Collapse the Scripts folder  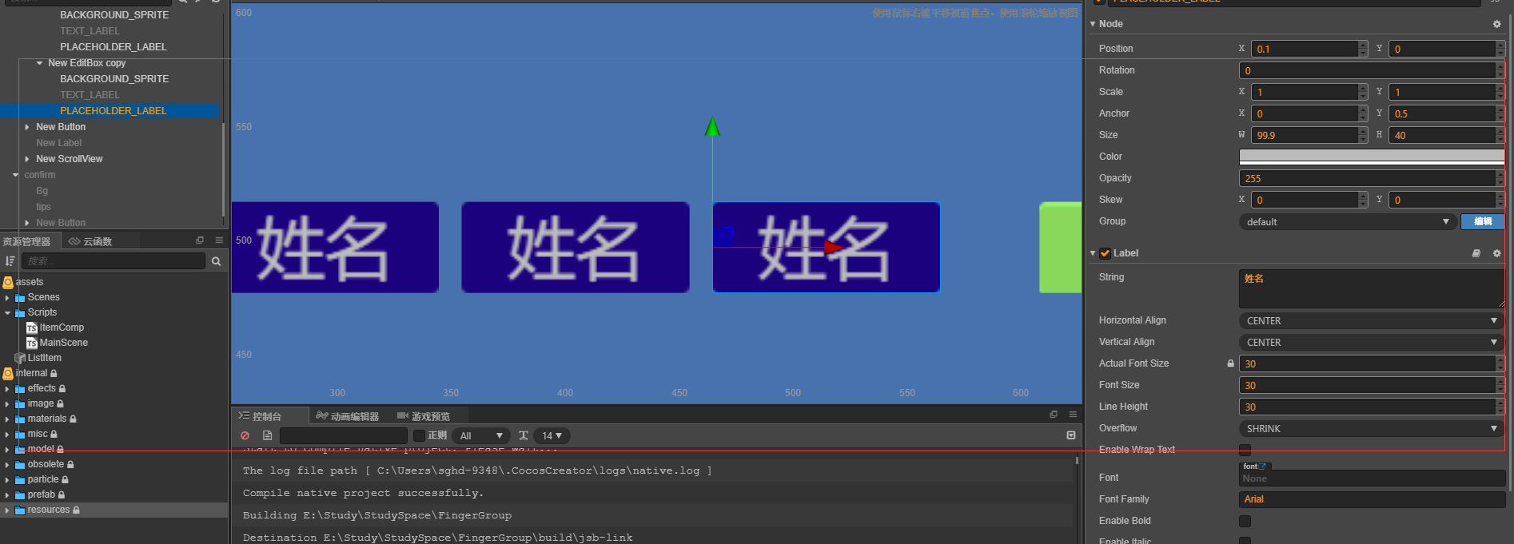7,313
